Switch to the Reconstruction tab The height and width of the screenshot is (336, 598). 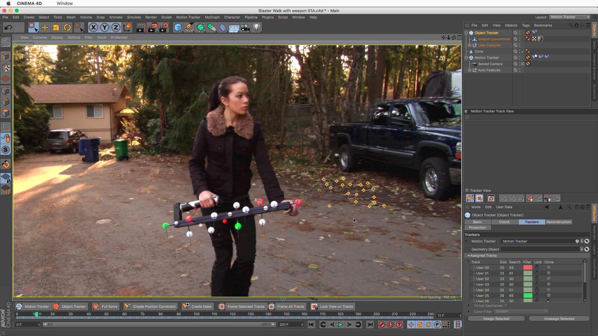(x=558, y=222)
